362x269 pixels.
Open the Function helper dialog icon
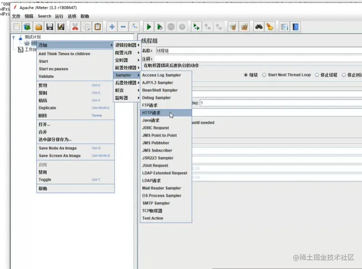[x=284, y=27]
